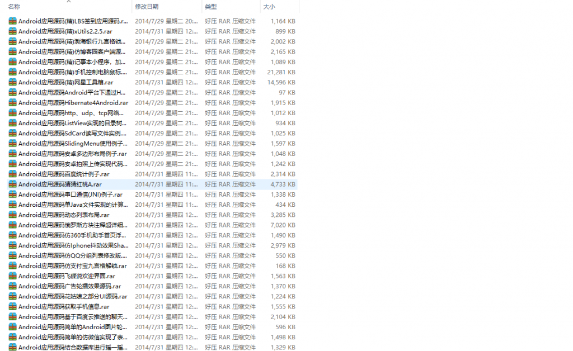
Task: Select the file SlidingMenu使用例子 by name
Action: tap(73, 144)
